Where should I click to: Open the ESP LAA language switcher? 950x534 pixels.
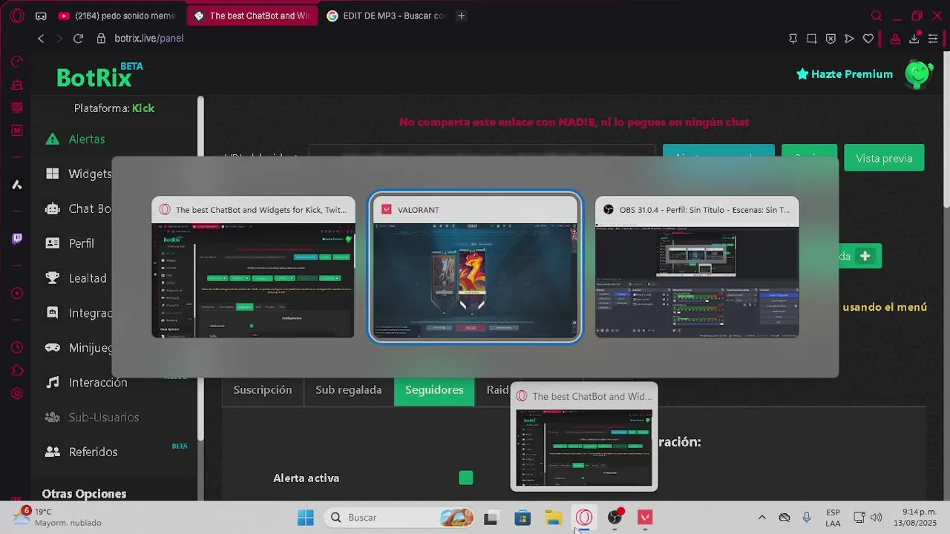click(833, 518)
